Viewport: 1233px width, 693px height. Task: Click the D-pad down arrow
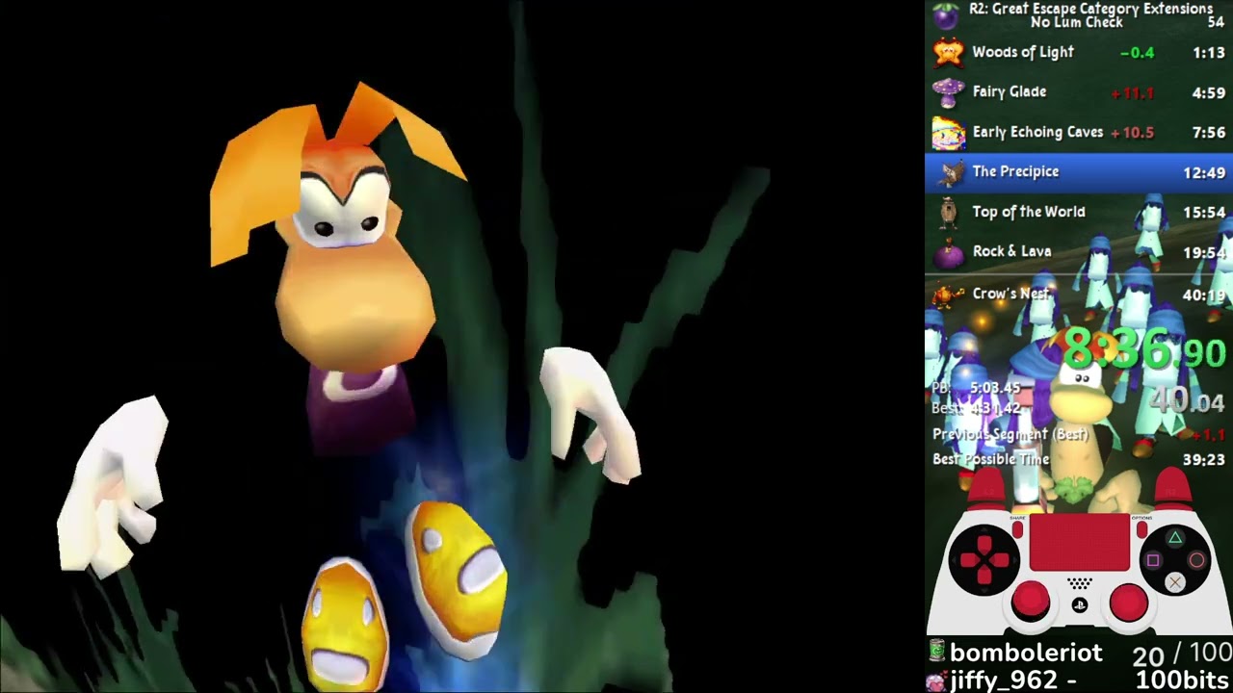(984, 577)
